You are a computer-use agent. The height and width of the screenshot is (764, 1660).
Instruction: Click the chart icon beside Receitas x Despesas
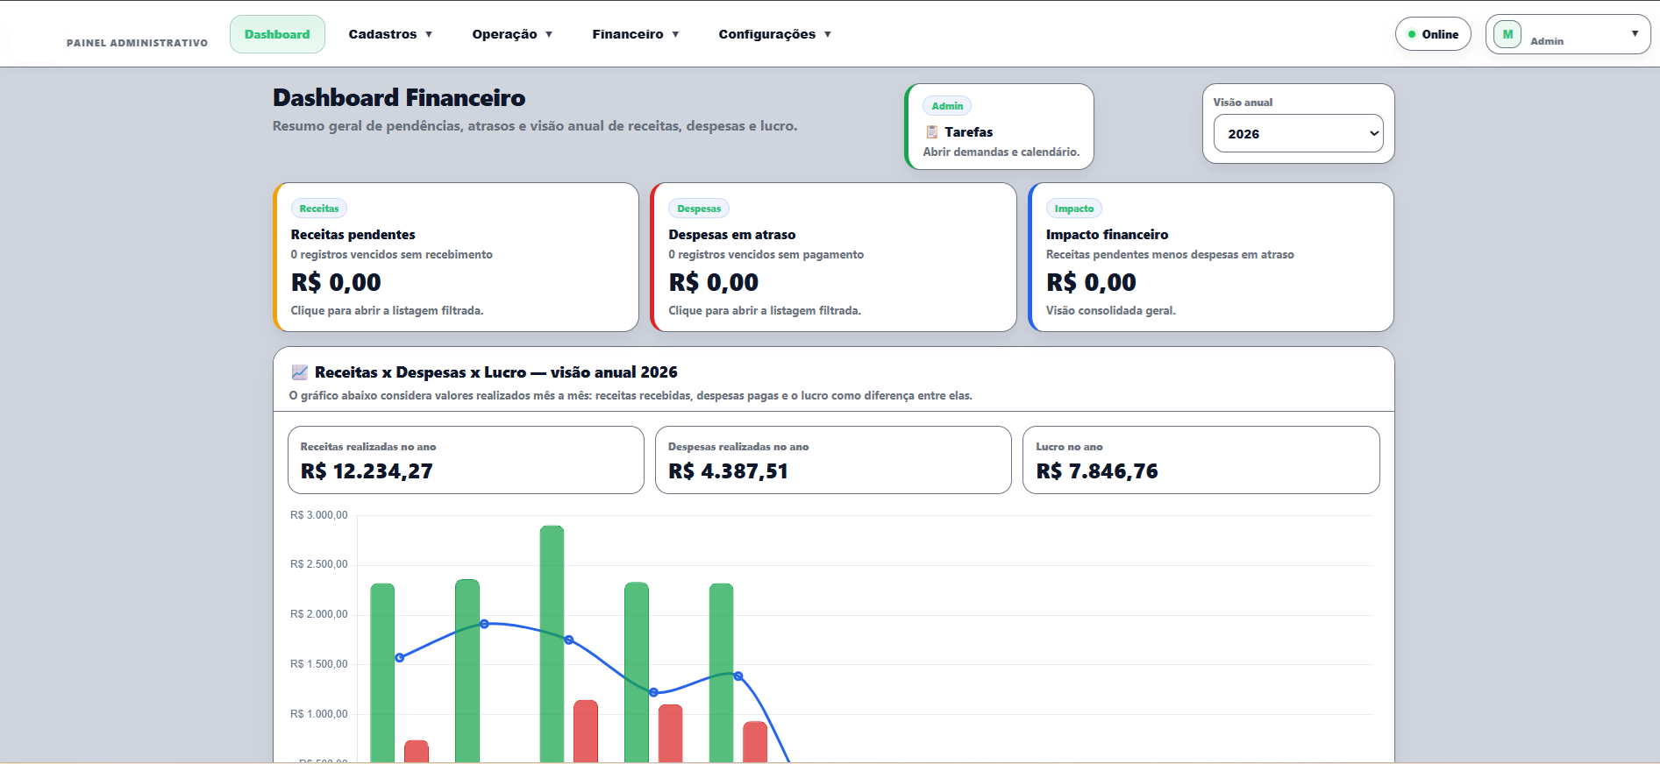click(299, 372)
